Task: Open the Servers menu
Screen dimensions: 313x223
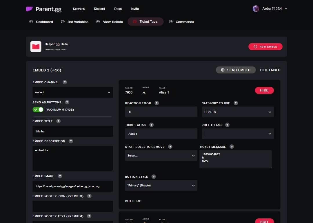Action: 79,9
